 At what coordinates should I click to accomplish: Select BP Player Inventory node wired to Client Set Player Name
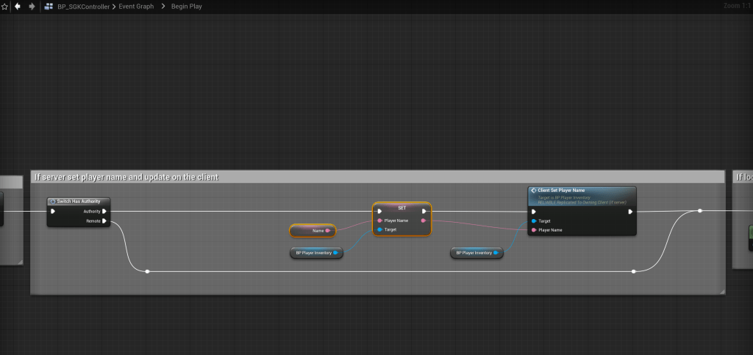477,253
